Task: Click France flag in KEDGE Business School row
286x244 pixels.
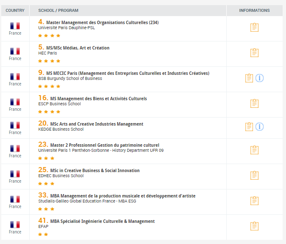Action: 15,125
